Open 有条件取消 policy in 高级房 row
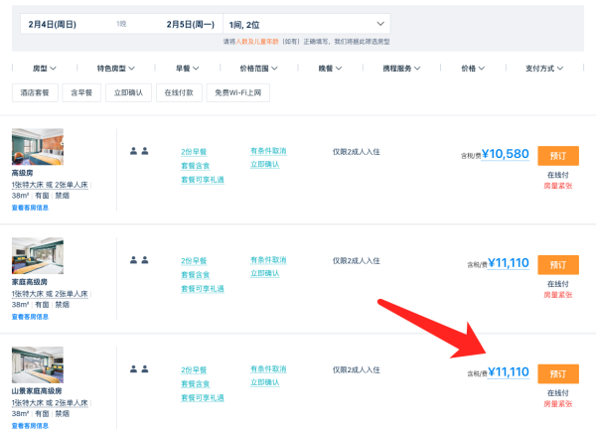 click(268, 151)
